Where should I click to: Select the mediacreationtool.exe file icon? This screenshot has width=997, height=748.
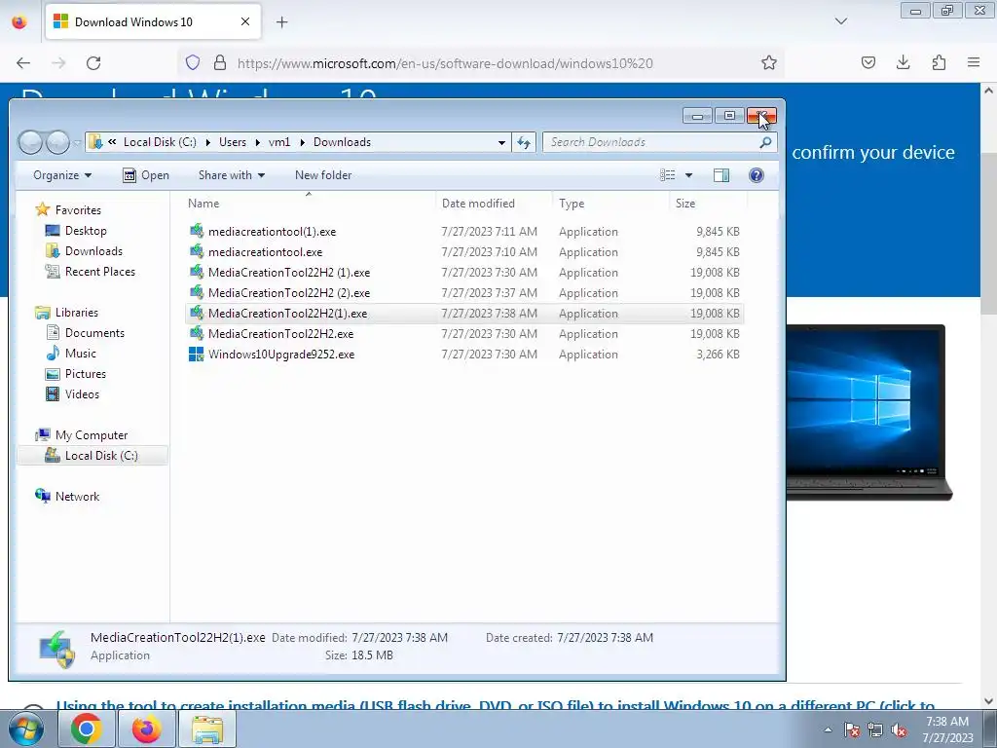tap(197, 251)
